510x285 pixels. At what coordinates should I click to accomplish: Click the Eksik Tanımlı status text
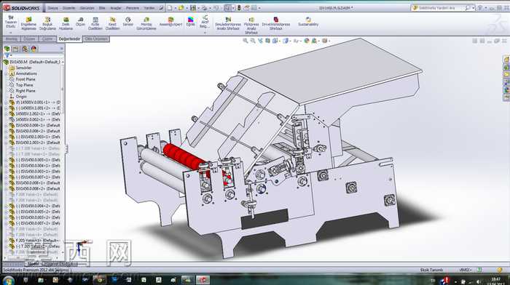tap(431, 270)
